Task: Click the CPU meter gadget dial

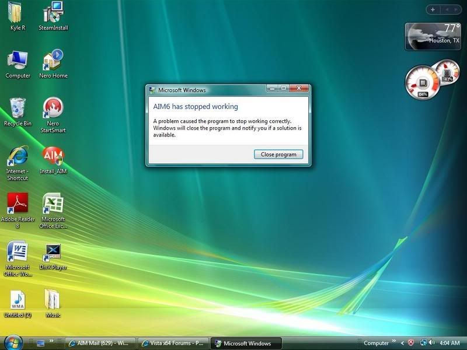Action: tap(422, 83)
